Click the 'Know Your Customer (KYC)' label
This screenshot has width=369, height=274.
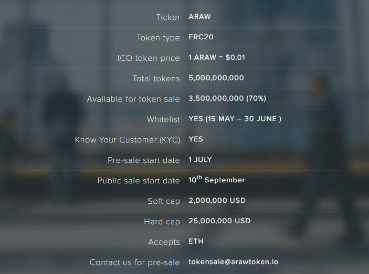pyautogui.click(x=128, y=140)
